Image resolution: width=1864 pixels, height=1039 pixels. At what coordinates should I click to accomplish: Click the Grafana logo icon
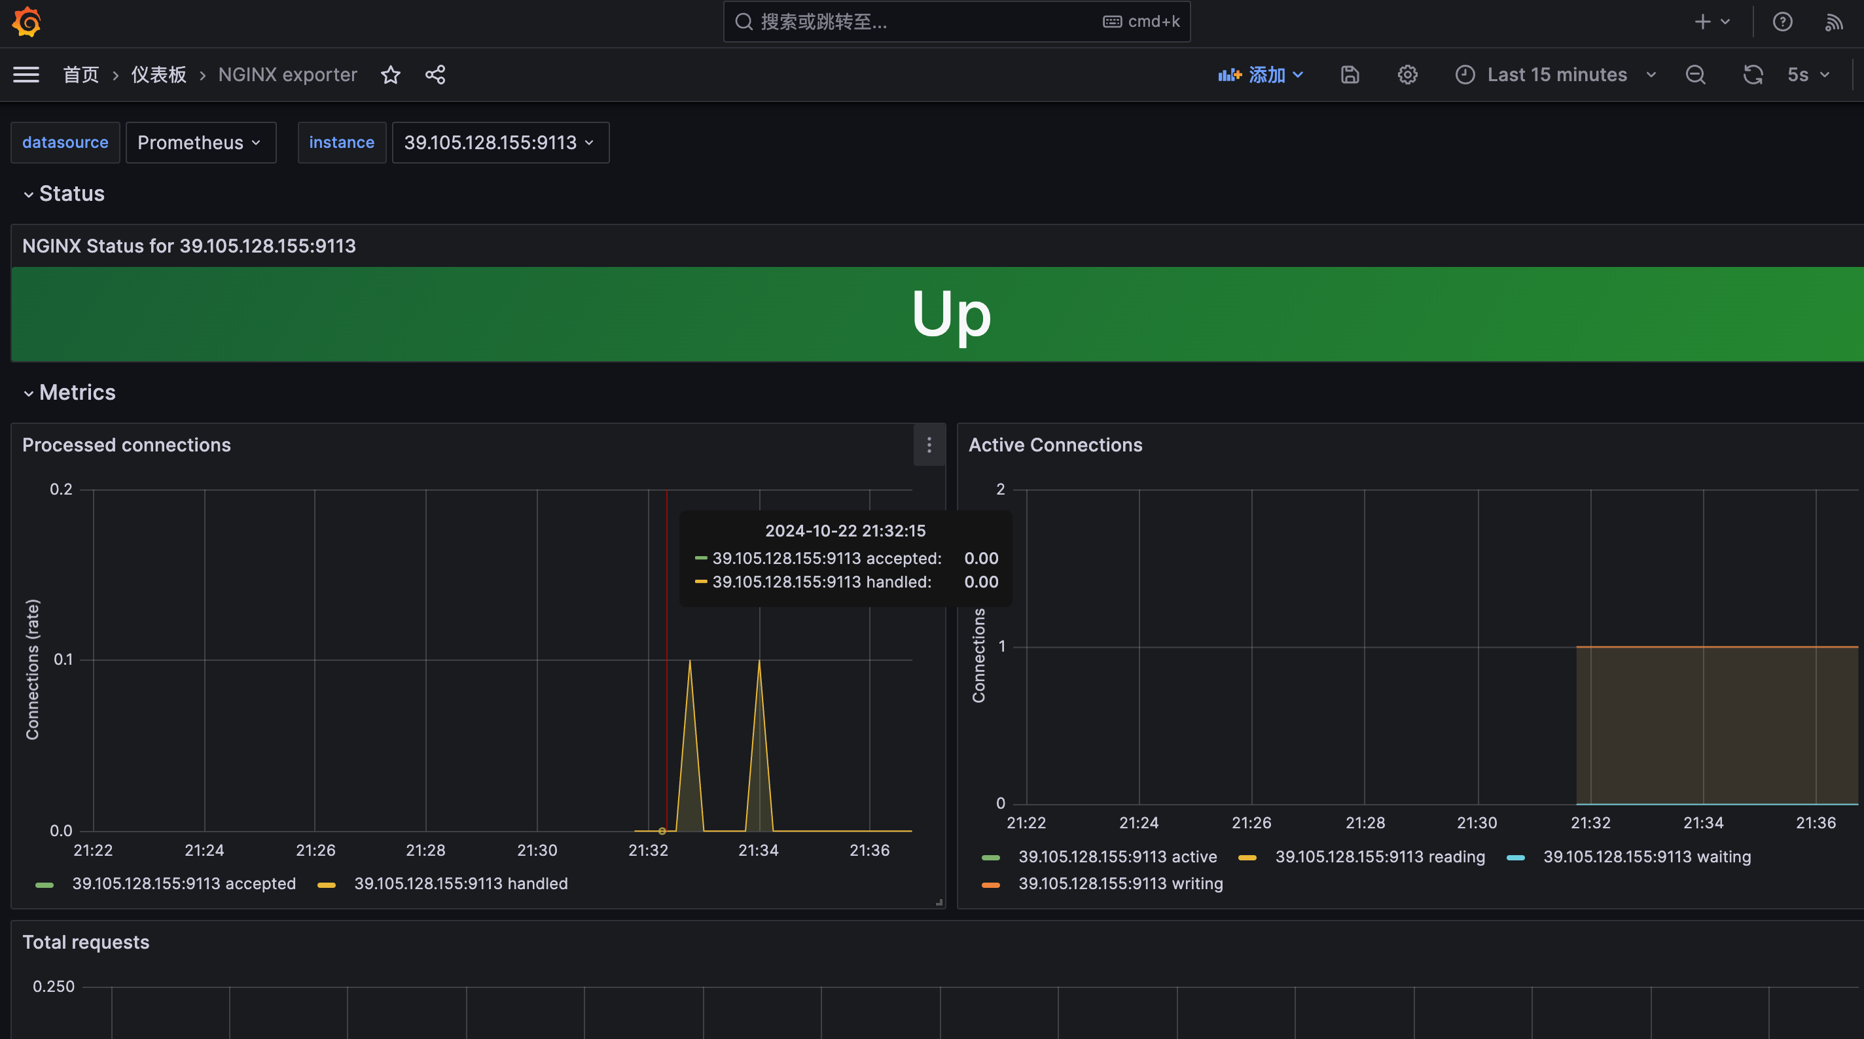pyautogui.click(x=27, y=22)
